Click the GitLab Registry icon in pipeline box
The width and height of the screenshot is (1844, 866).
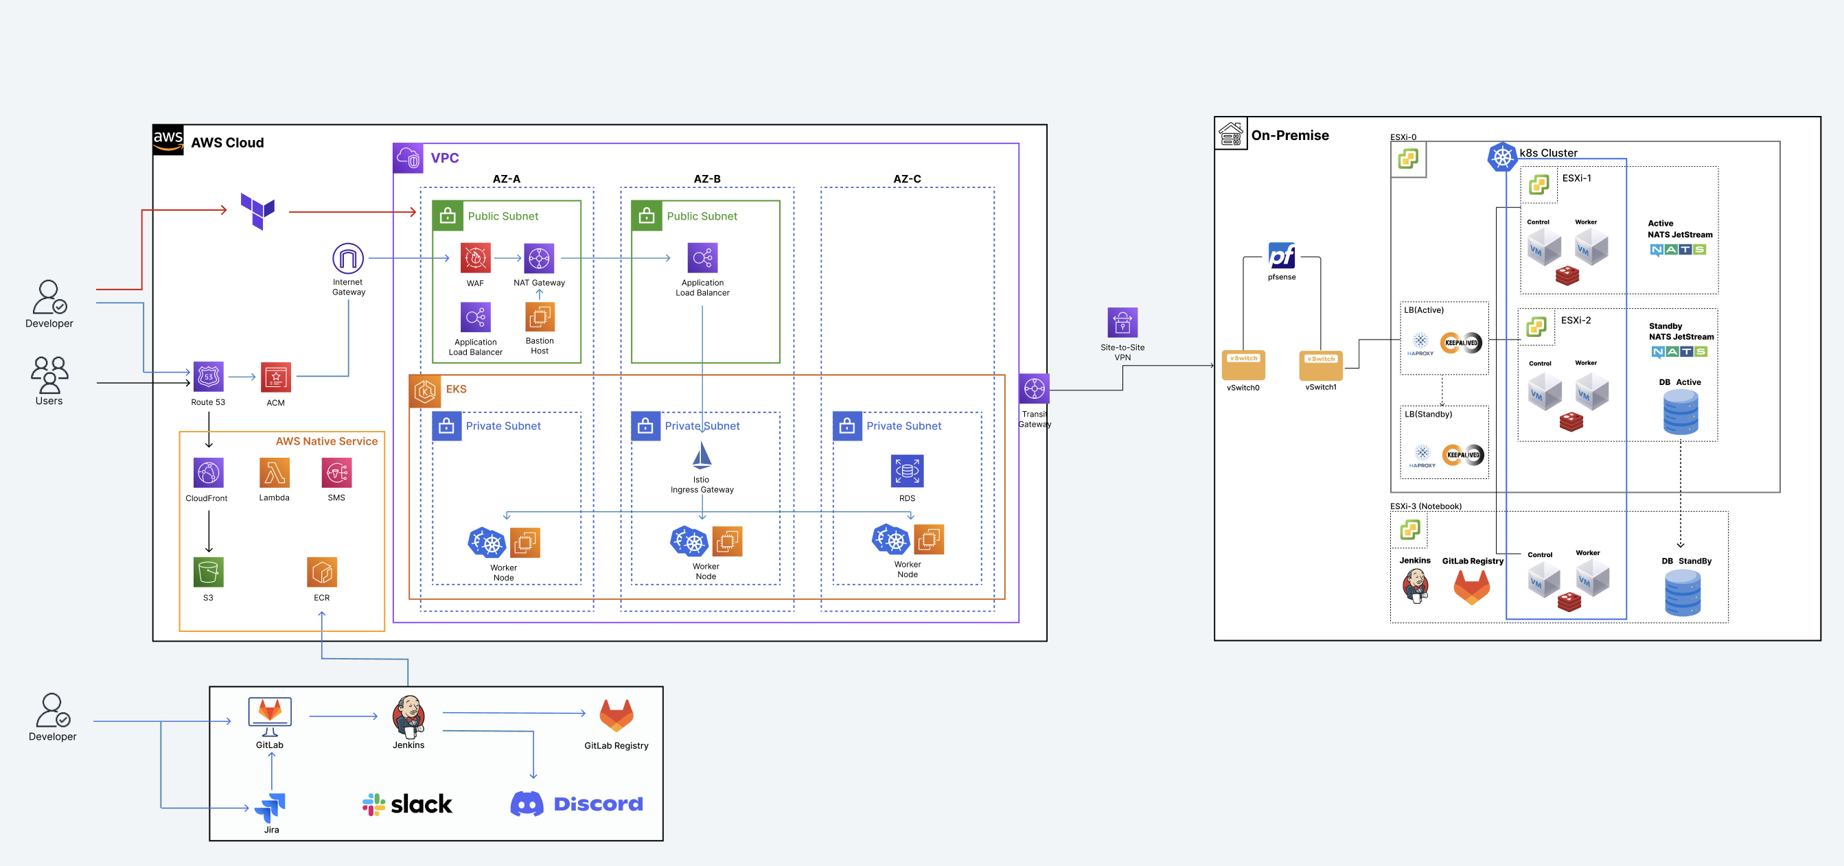pyautogui.click(x=616, y=716)
